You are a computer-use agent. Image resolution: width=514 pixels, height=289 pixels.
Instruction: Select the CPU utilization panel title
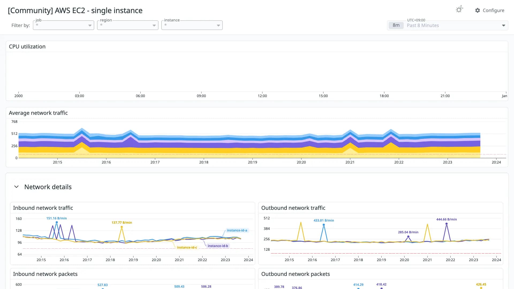pos(27,47)
